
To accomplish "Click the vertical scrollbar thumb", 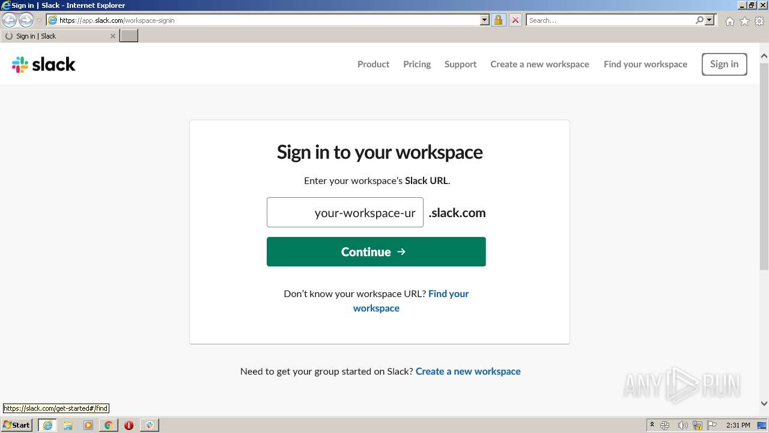I will (x=764, y=165).
